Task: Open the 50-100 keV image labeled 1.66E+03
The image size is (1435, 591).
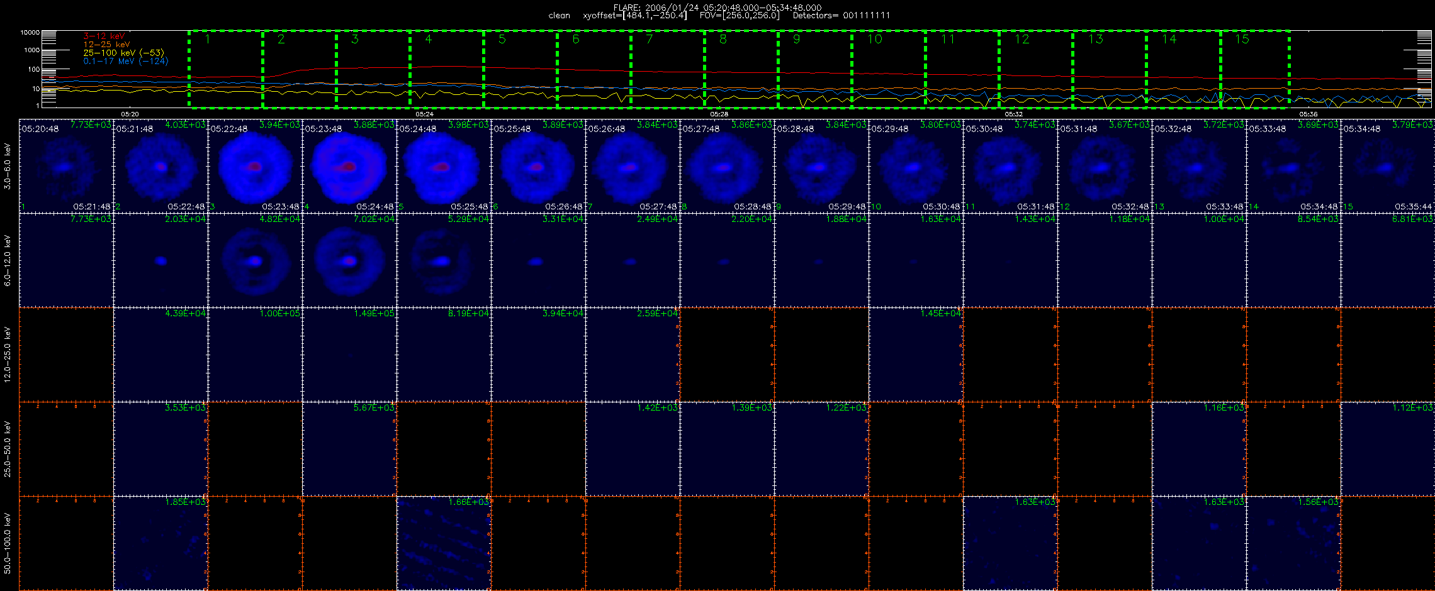Action: (444, 543)
